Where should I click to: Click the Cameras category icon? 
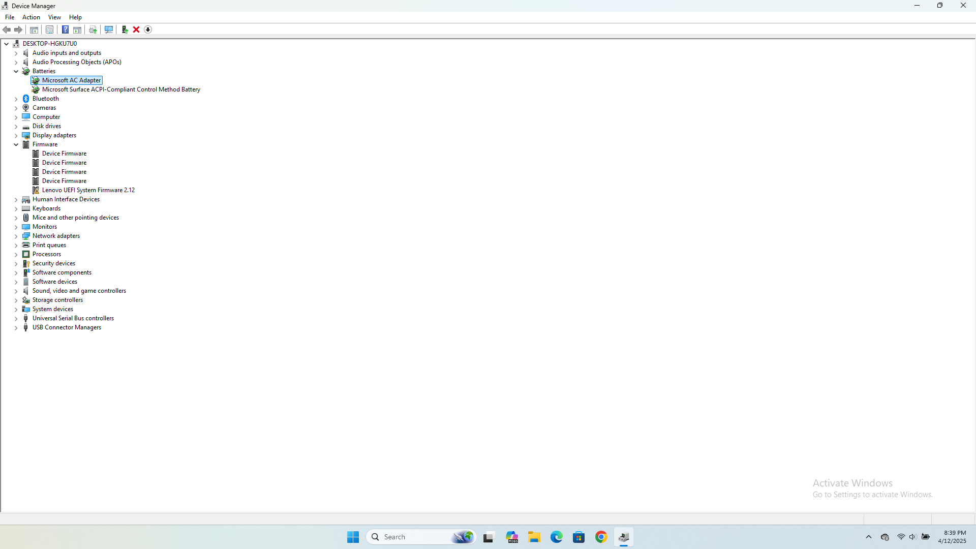pos(26,108)
